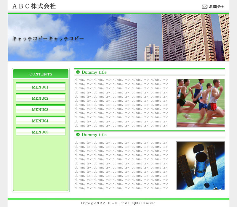Click the ABC株式会社 company logo
The height and width of the screenshot is (207, 237).
point(34,6)
